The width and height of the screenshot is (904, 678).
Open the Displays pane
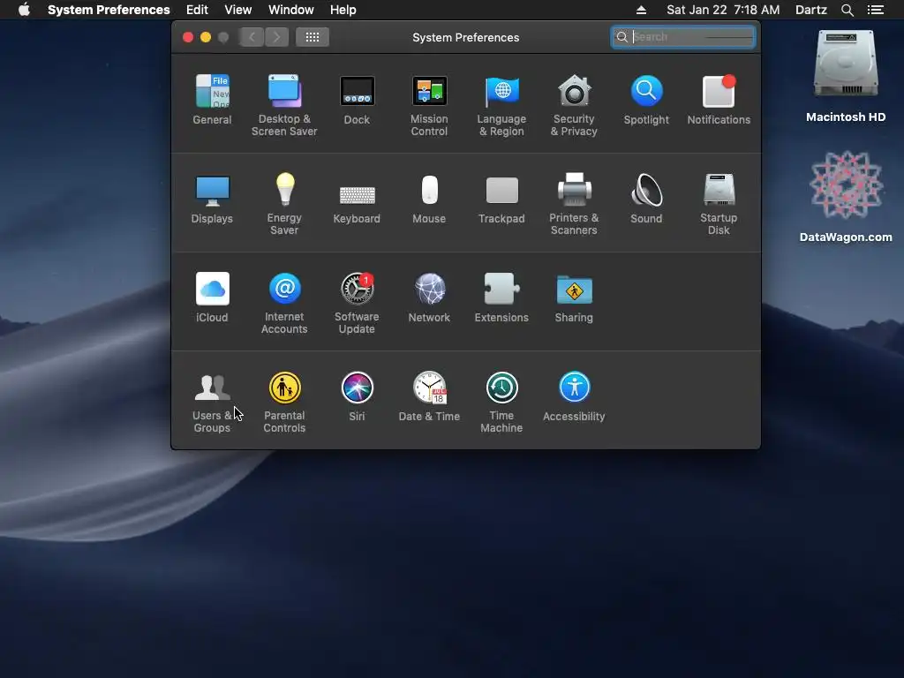point(212,199)
